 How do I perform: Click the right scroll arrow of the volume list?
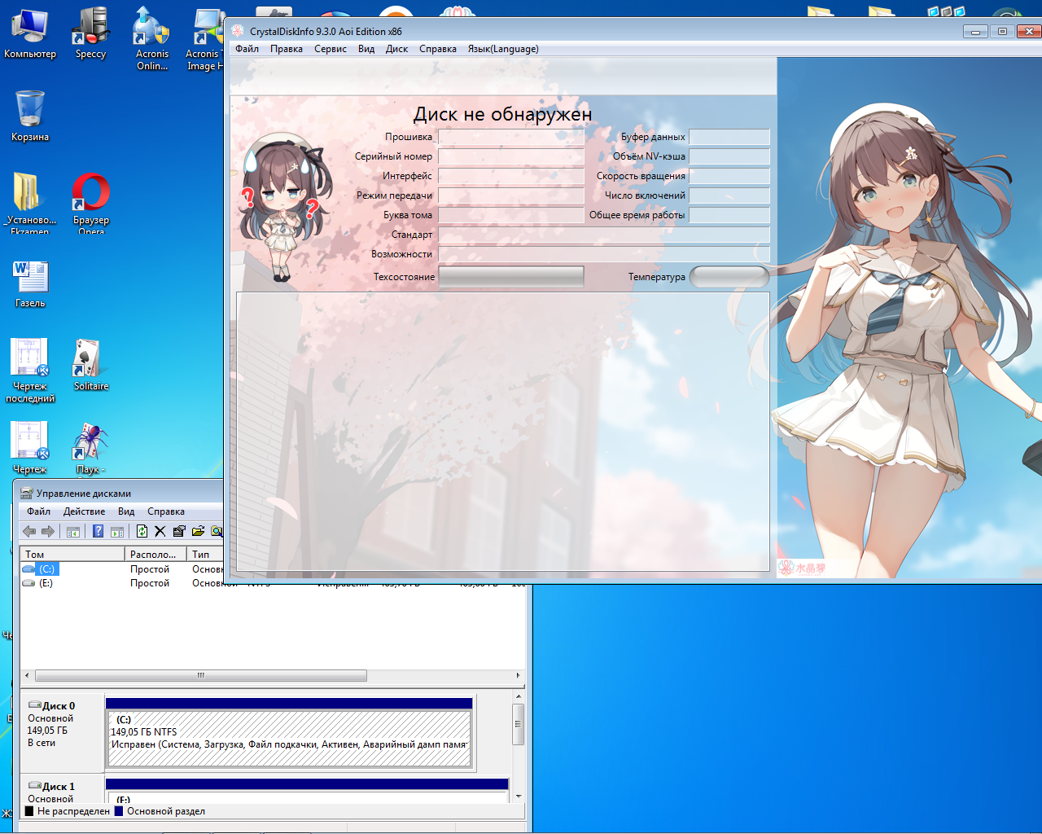[519, 675]
